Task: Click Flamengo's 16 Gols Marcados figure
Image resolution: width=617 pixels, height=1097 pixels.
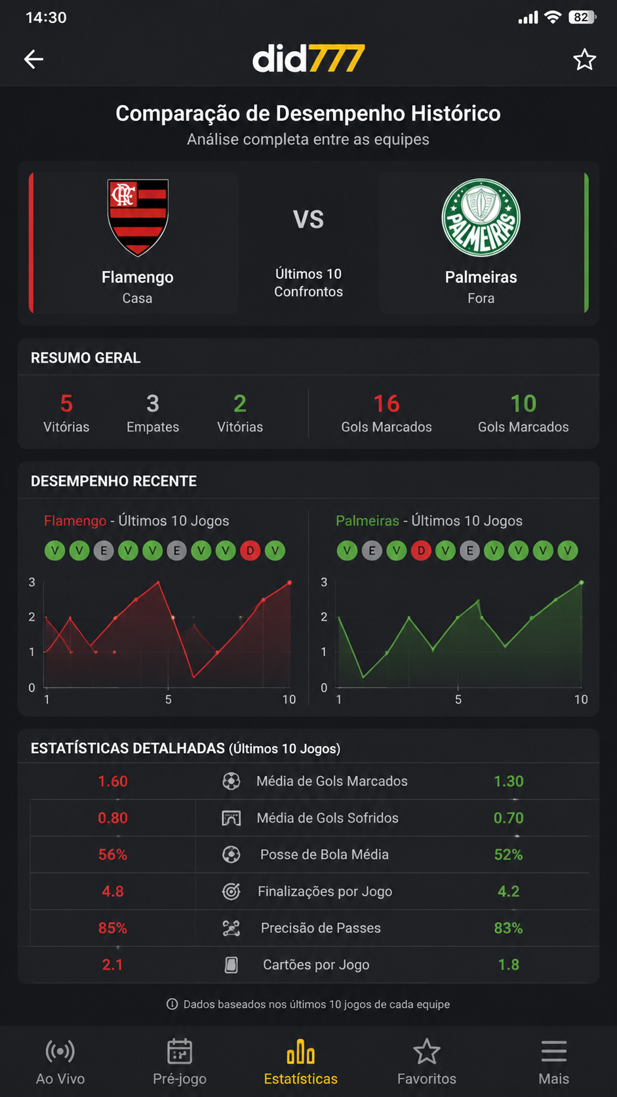Action: [x=386, y=404]
